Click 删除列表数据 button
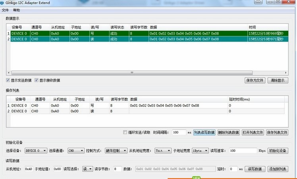 click(x=229, y=132)
